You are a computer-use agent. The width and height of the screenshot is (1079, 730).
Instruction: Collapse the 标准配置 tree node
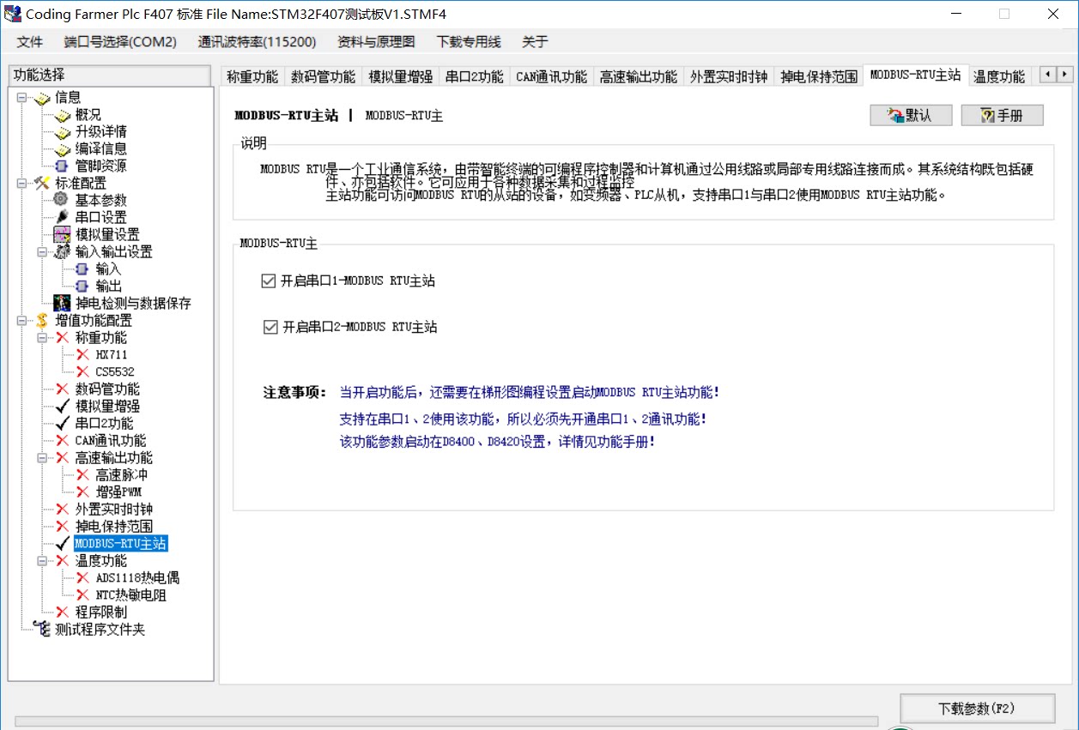(22, 184)
